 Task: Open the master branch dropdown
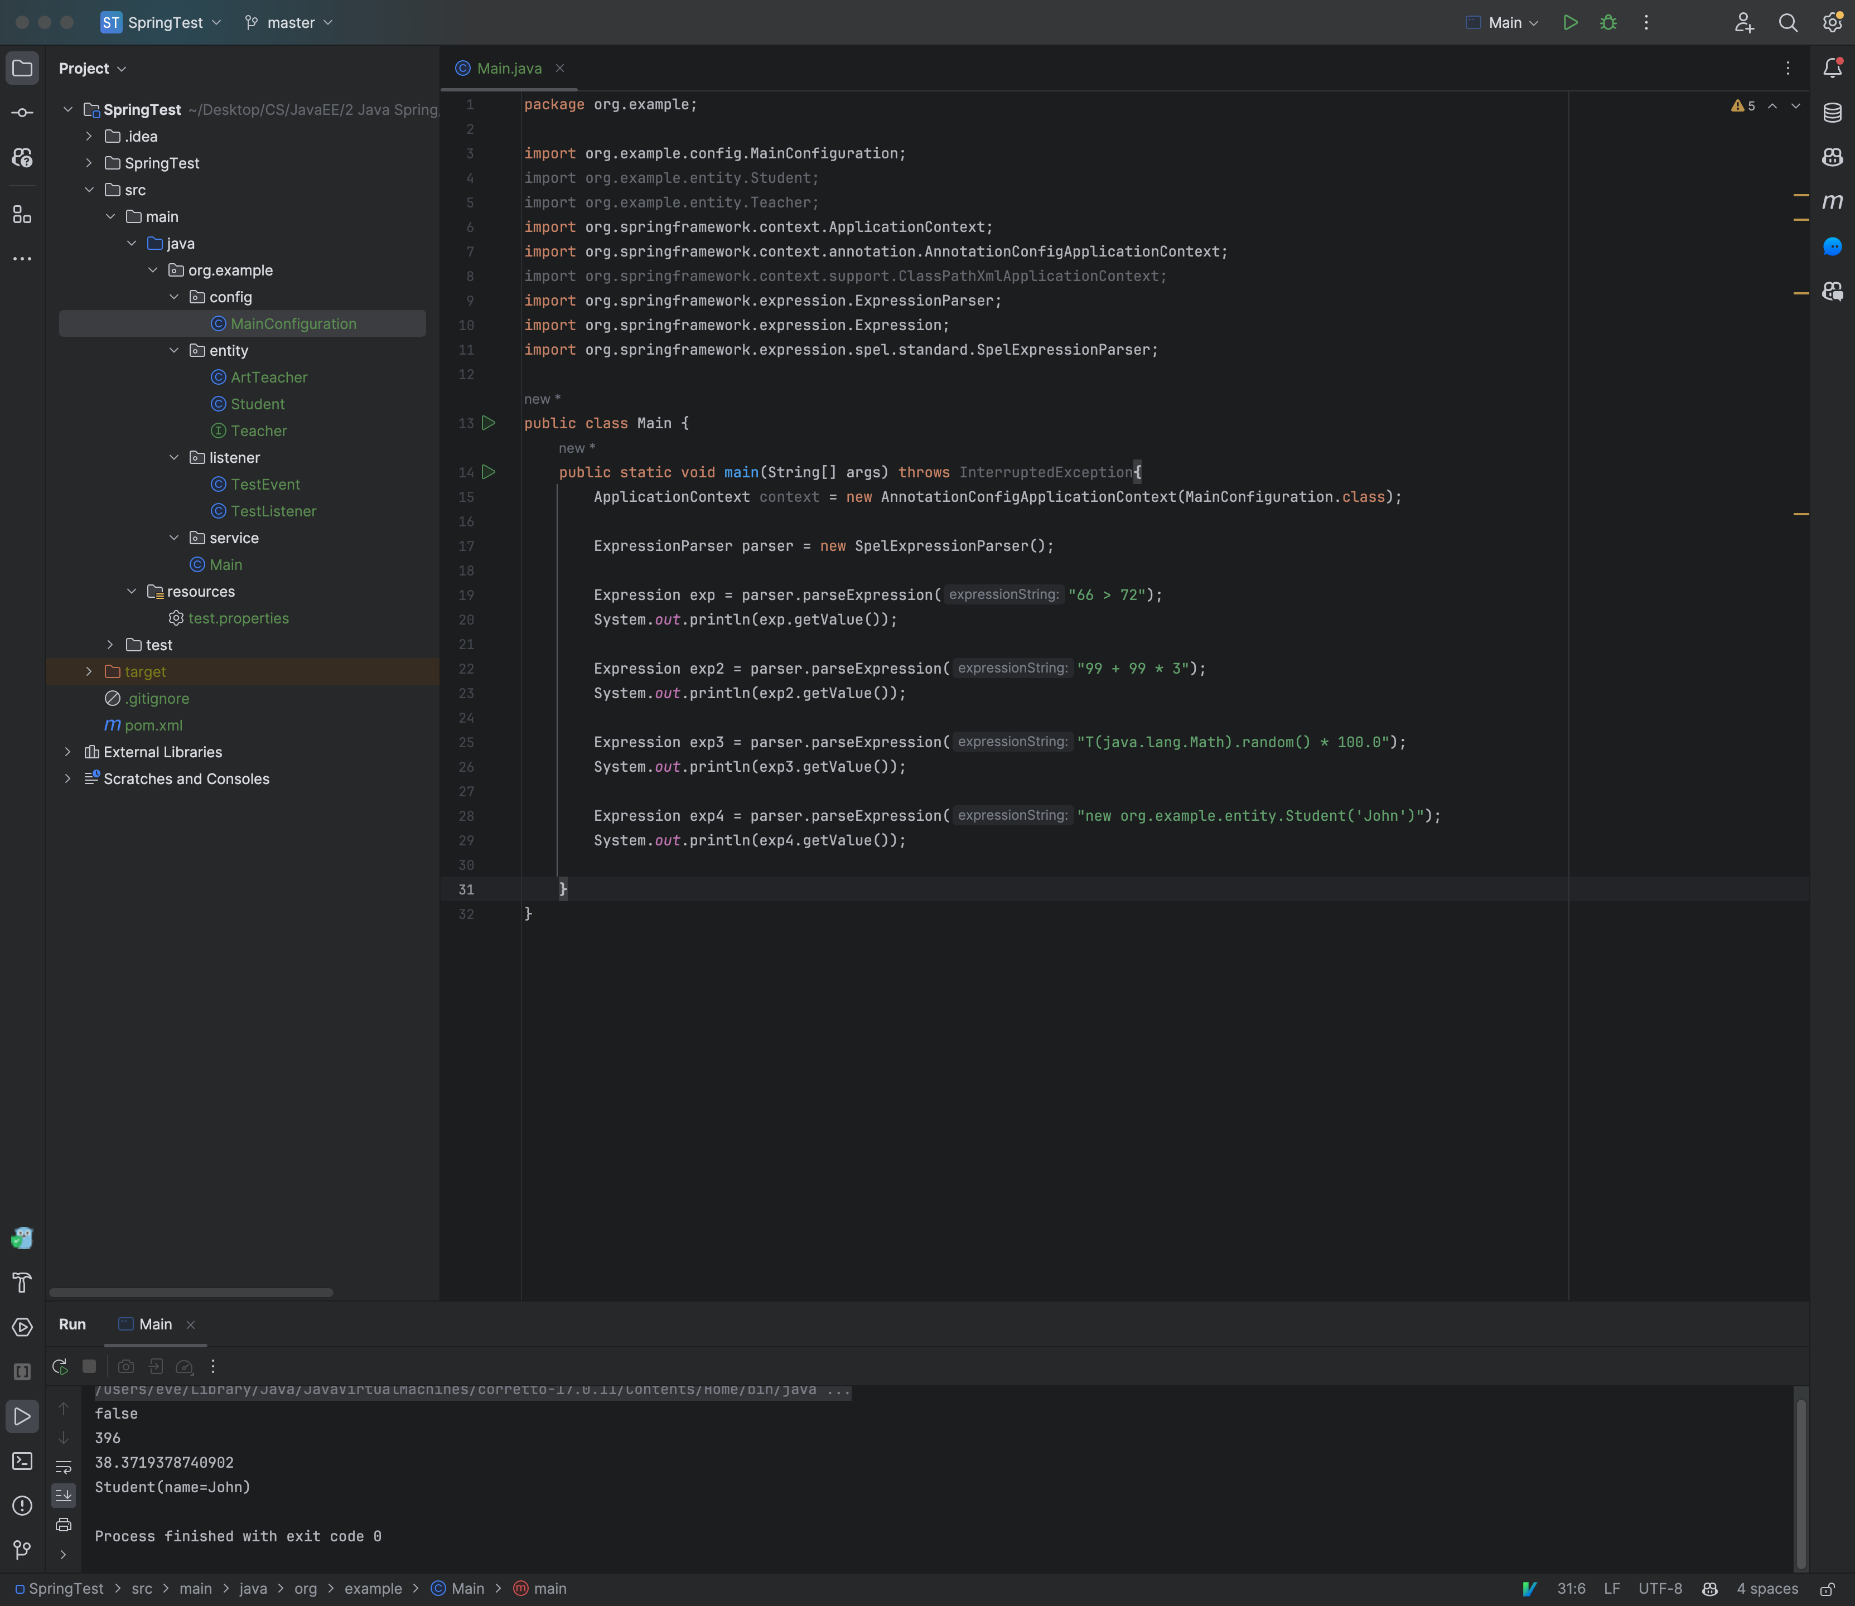287,22
